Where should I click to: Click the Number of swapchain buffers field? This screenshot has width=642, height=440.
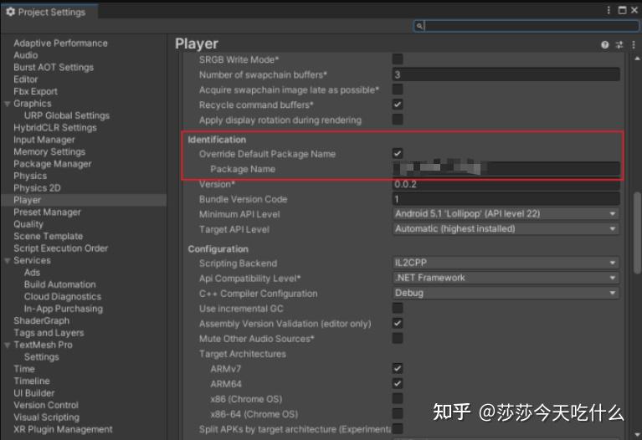pyautogui.click(x=506, y=74)
